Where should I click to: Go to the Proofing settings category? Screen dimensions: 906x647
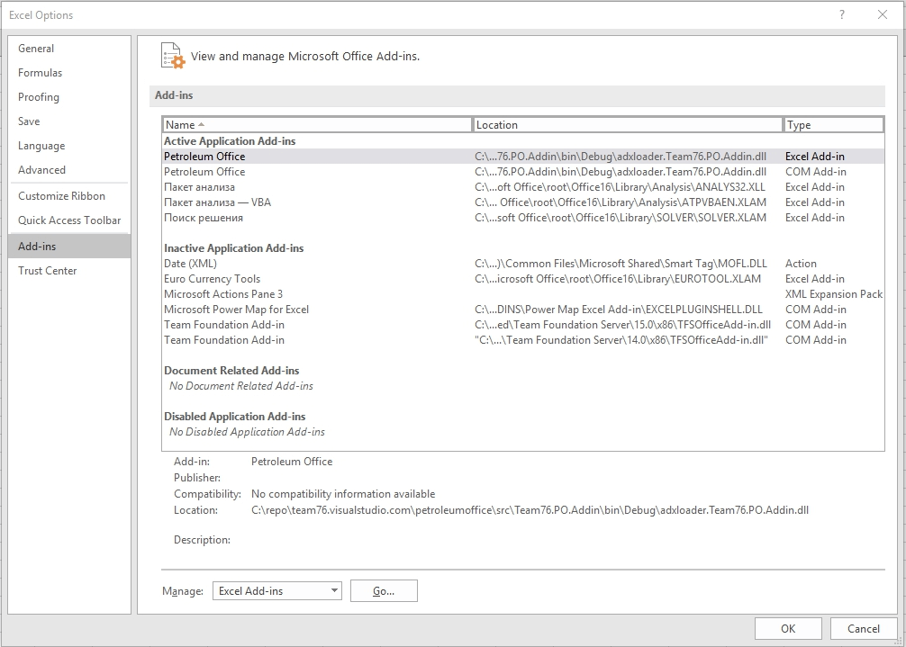tap(39, 97)
